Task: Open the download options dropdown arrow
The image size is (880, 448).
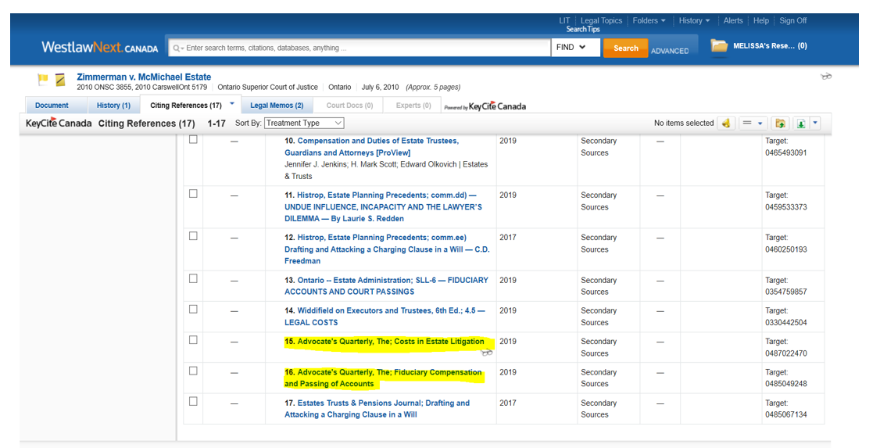Action: (815, 123)
